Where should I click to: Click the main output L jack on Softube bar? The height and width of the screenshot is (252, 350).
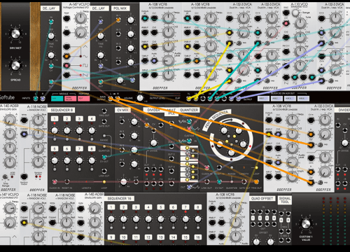click(111, 99)
